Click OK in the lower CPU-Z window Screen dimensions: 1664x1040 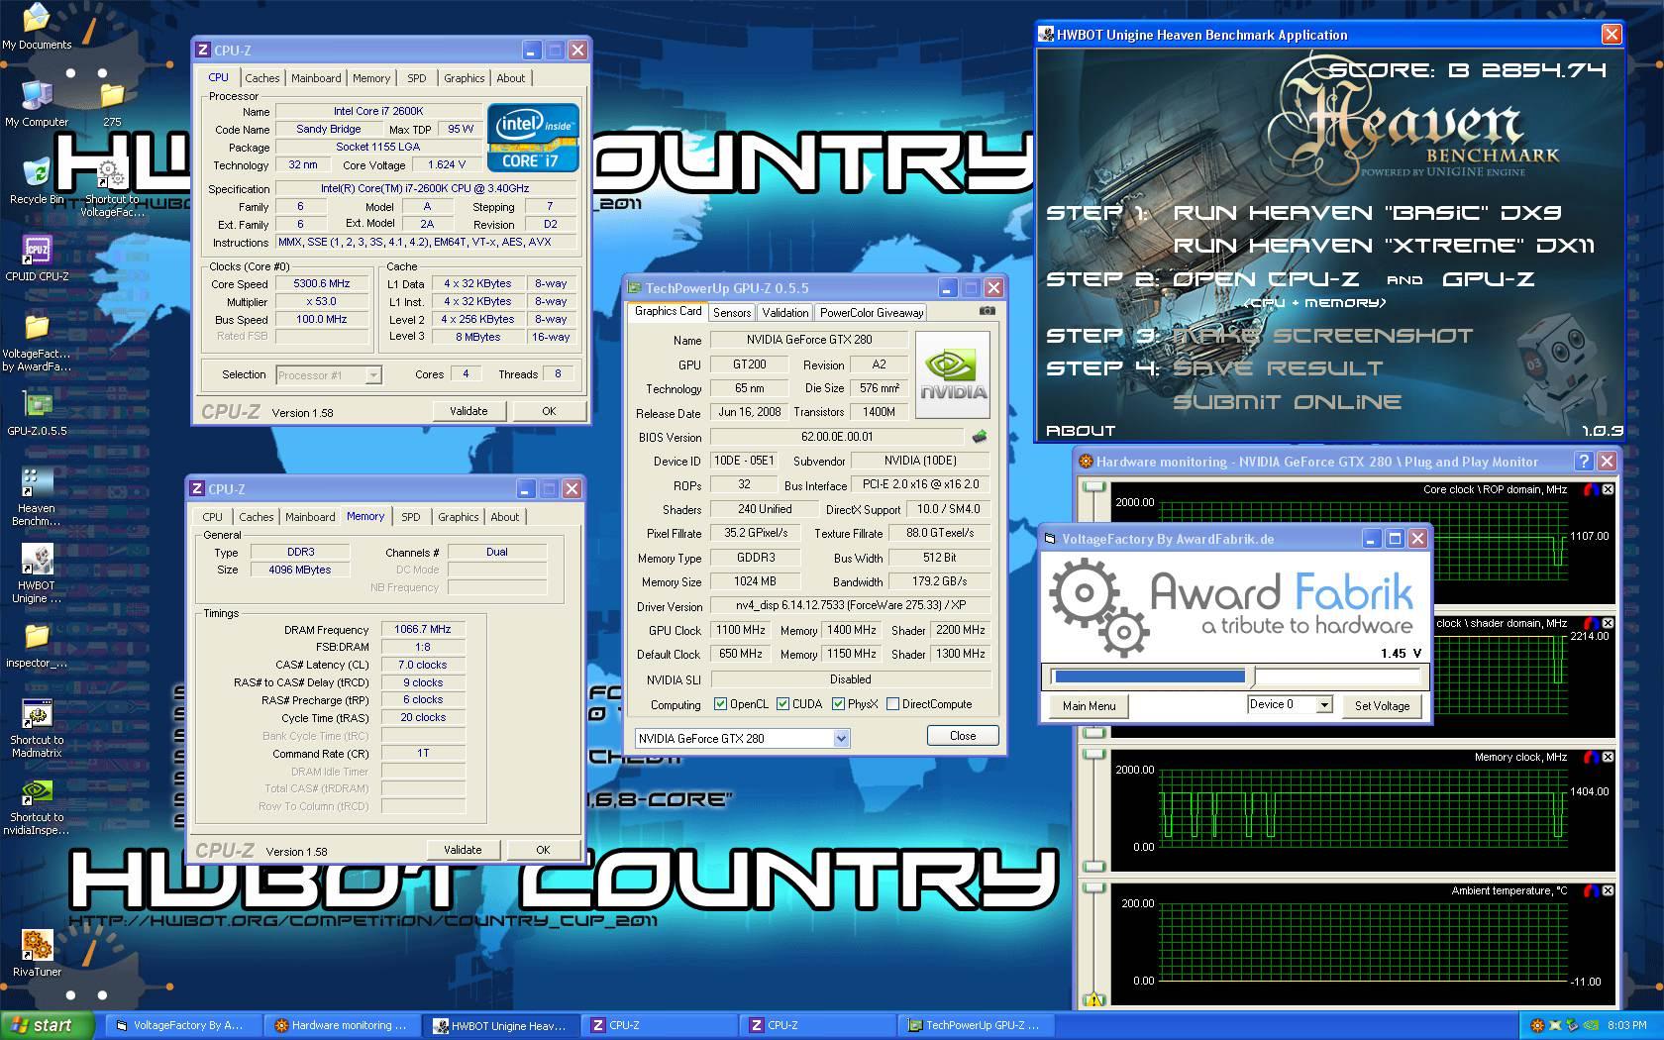pyautogui.click(x=543, y=850)
